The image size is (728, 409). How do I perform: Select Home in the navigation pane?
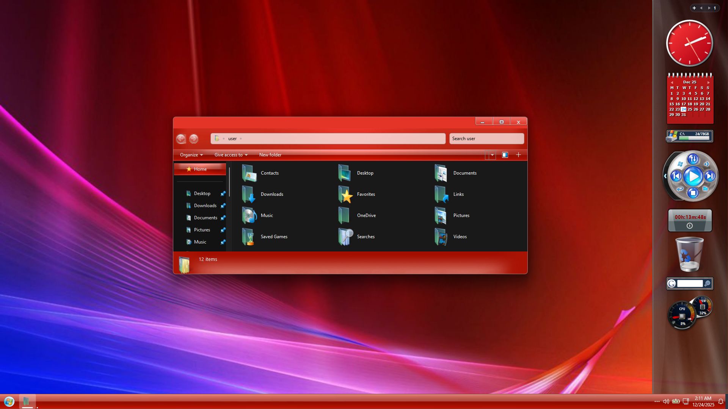pyautogui.click(x=200, y=169)
